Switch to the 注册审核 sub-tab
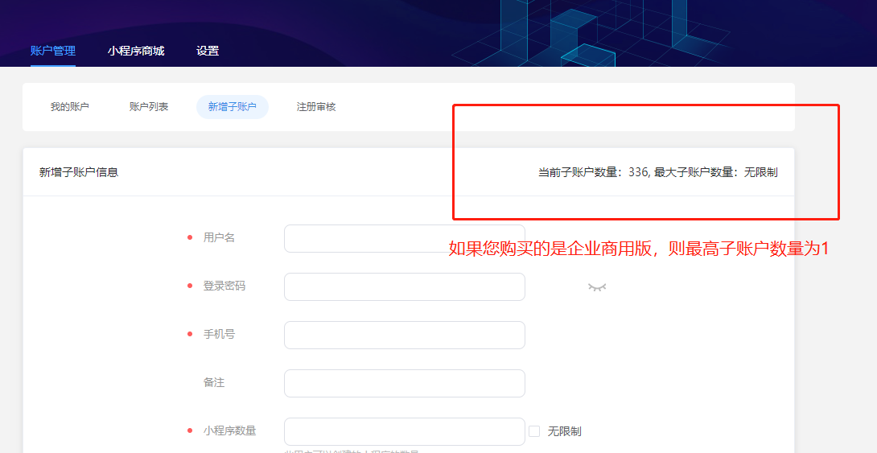 (316, 107)
